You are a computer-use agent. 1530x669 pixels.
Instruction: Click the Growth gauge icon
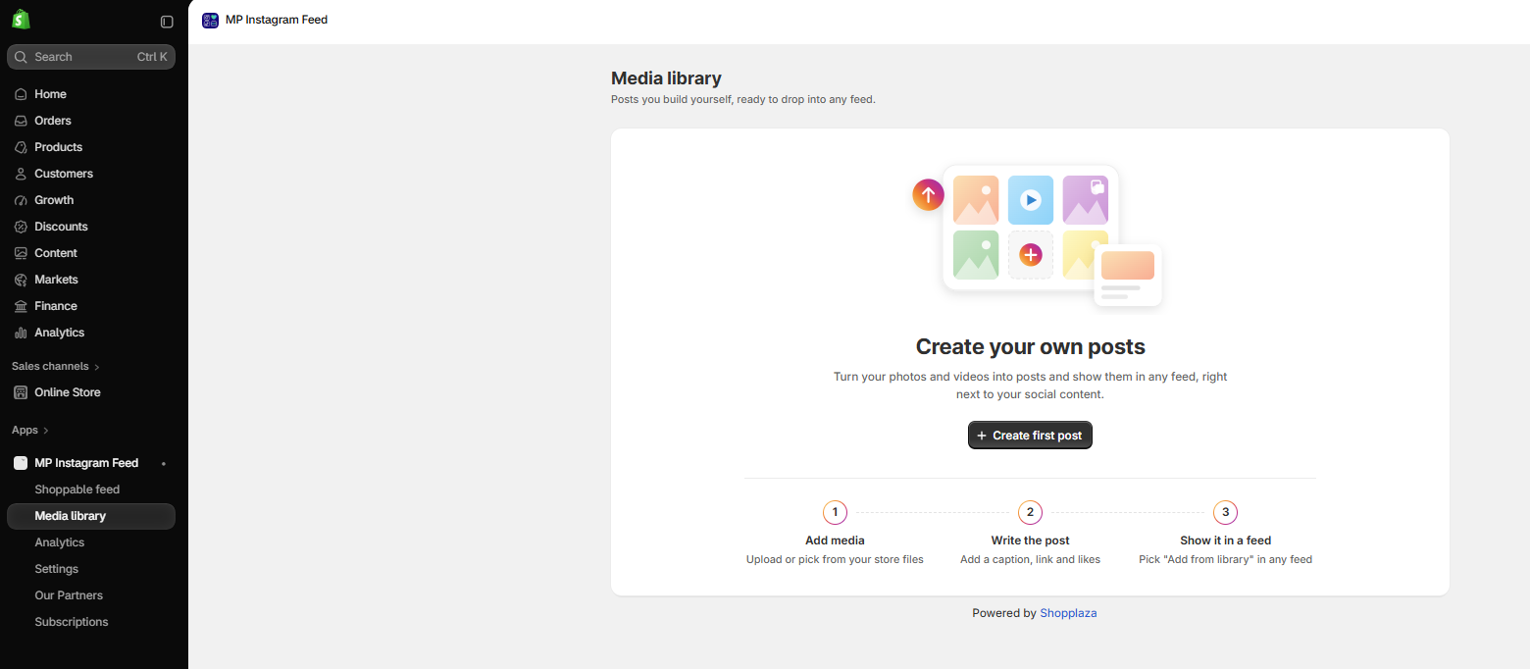(x=21, y=200)
